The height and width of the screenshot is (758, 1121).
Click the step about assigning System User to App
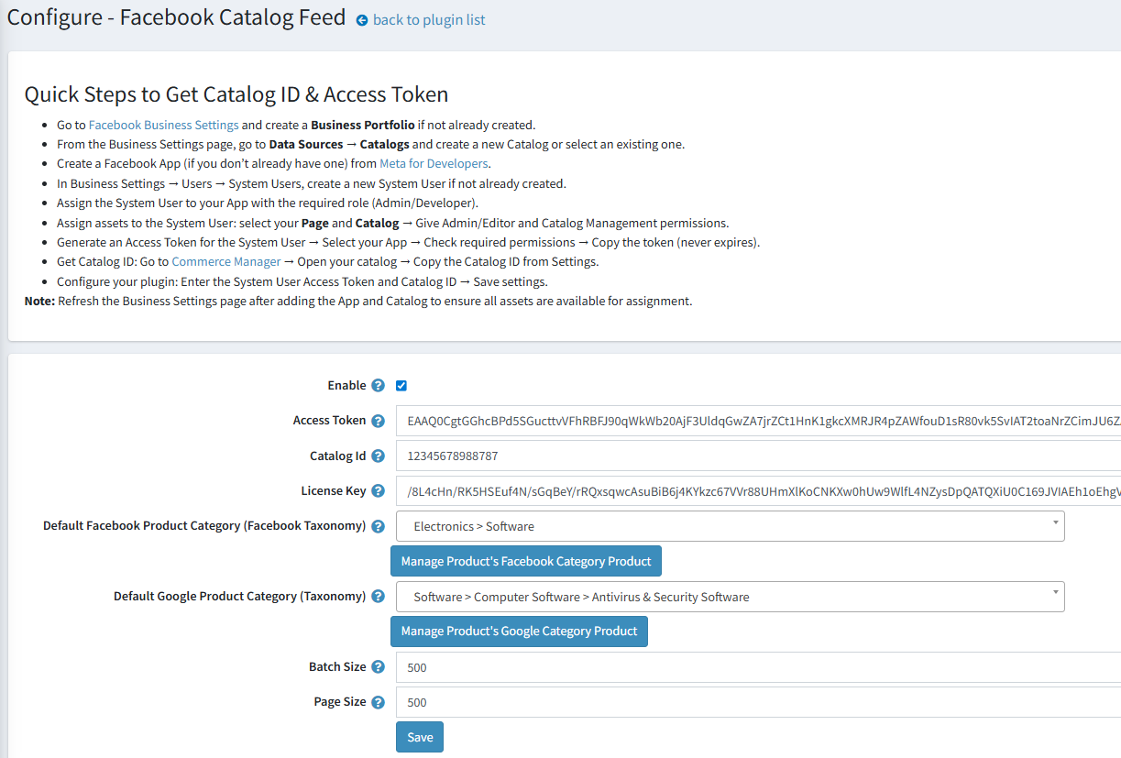[268, 203]
